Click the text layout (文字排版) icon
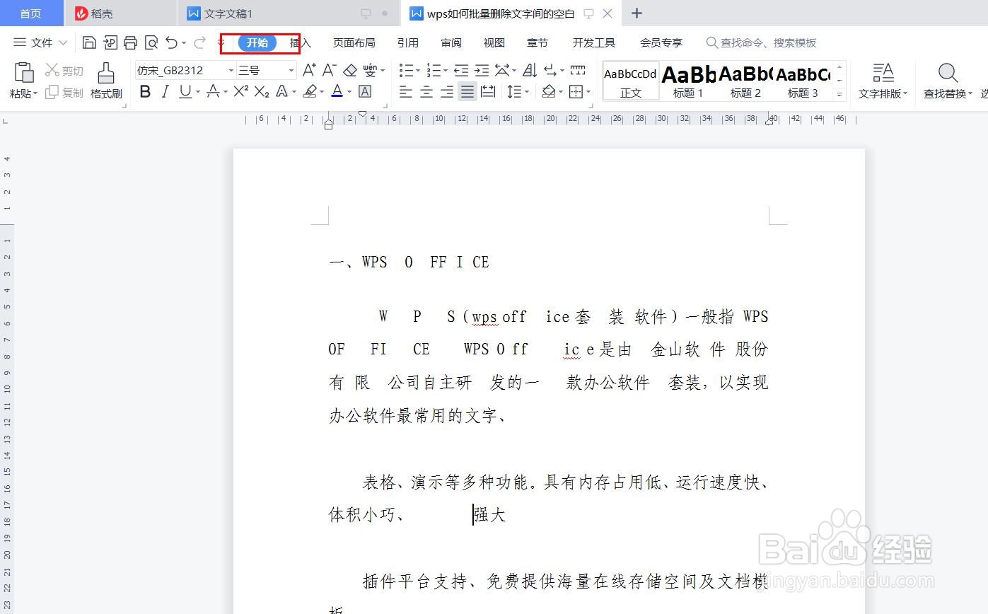The width and height of the screenshot is (988, 614). (883, 72)
